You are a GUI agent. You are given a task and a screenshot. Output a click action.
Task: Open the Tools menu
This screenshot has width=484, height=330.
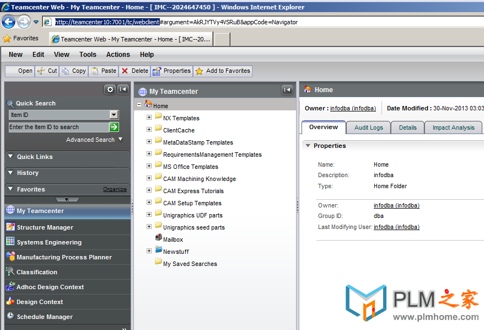click(x=88, y=55)
